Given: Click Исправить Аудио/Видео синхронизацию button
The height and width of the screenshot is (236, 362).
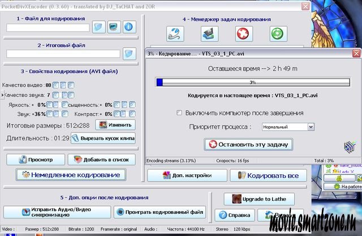Looking at the screenshot, I should pos(57,212).
